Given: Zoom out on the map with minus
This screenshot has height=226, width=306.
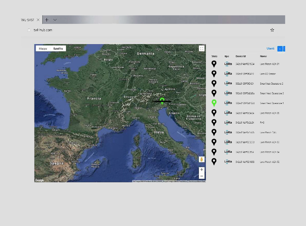Looking at the screenshot, I should point(202,176).
